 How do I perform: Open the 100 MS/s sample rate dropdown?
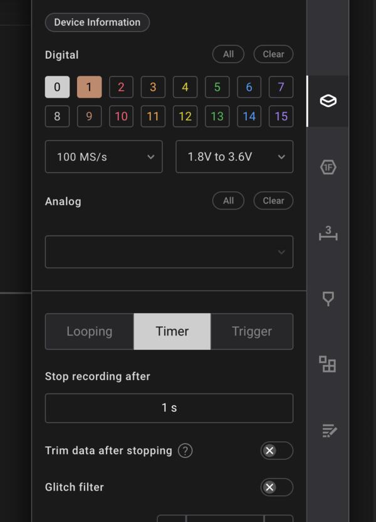point(103,156)
